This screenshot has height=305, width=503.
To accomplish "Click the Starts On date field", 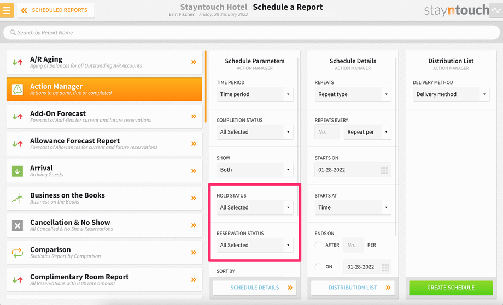I will (353, 170).
